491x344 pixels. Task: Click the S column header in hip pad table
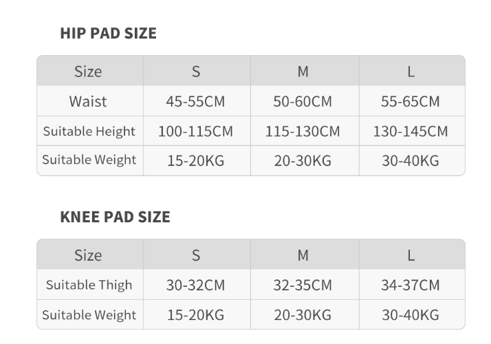tap(196, 72)
